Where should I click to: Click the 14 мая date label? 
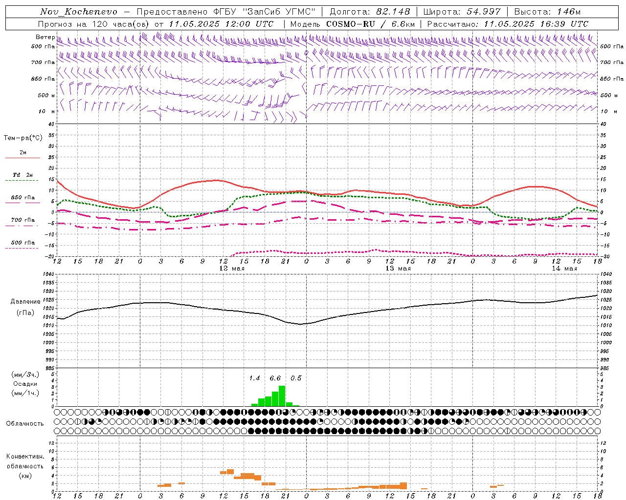tap(564, 269)
